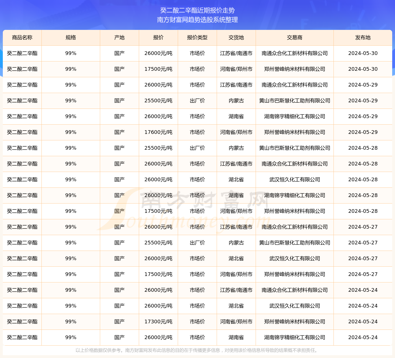Click 武汉恒久化工有限公司 in the 2024-05-24 row
Viewport: 395px width, 358px height.
pos(295,306)
